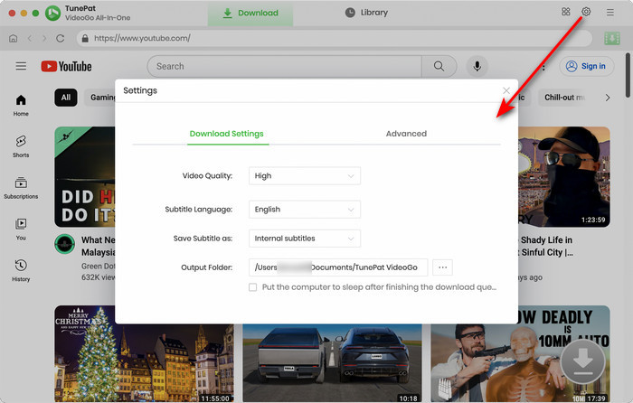Screen dimensions: 633x403
Task: Click the lock icon in address bar
Action: [85, 38]
